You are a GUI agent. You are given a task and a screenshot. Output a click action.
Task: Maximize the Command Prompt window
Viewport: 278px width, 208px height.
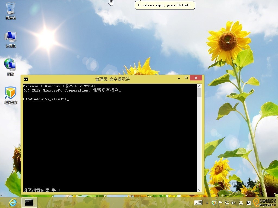click(x=186, y=78)
